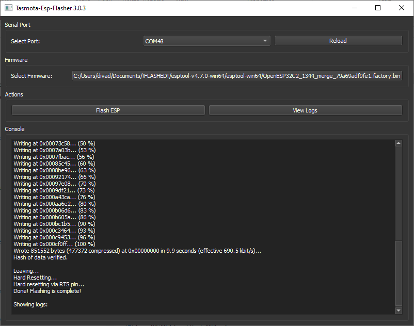Click 'Writing at 0x0009df21... (73 %)' line

54,190
